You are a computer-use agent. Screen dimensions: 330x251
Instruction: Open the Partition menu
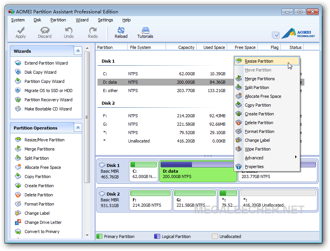(x=58, y=20)
